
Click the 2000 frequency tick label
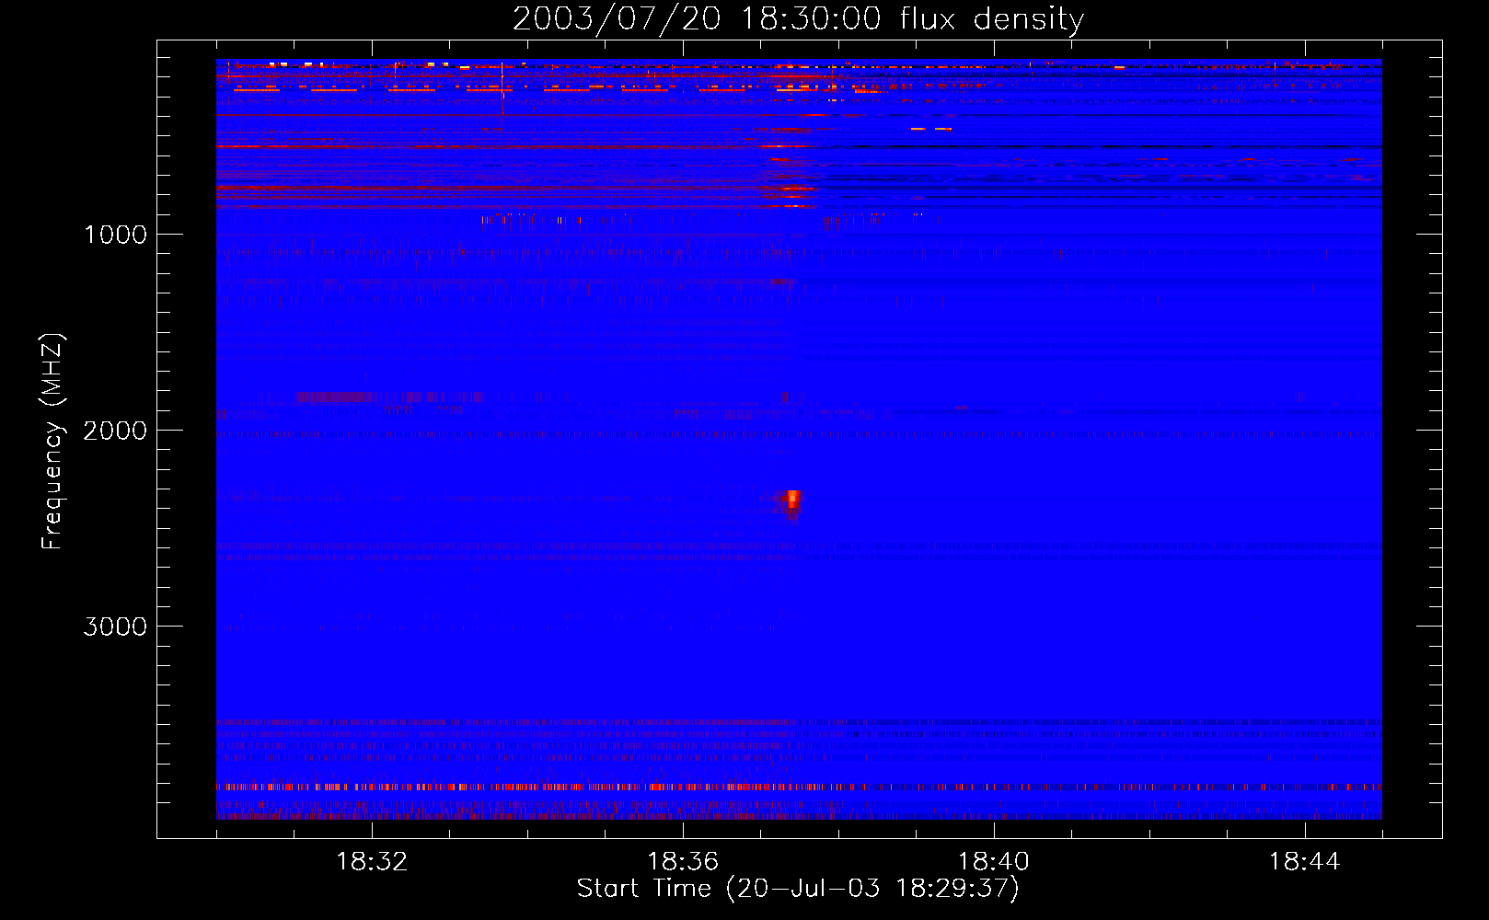click(x=115, y=431)
